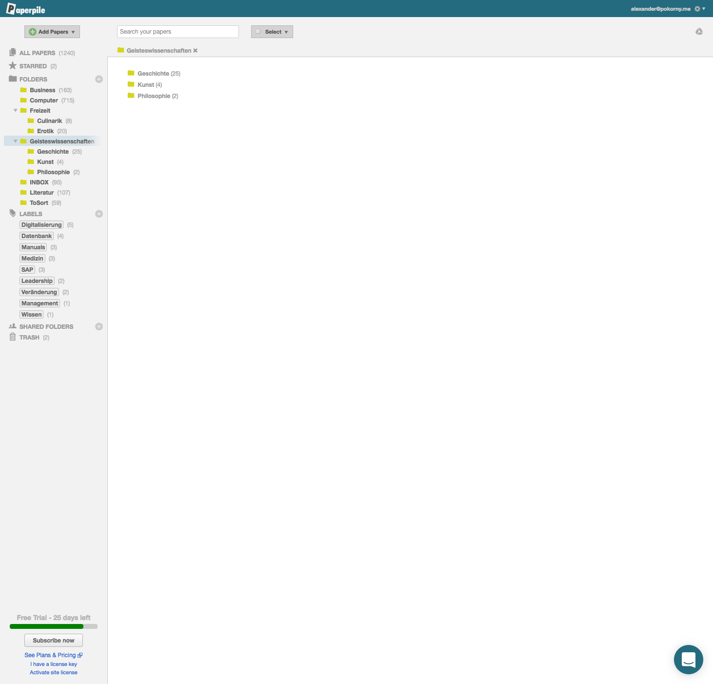
Task: Open See Plans & Pricing link
Action: [50, 655]
